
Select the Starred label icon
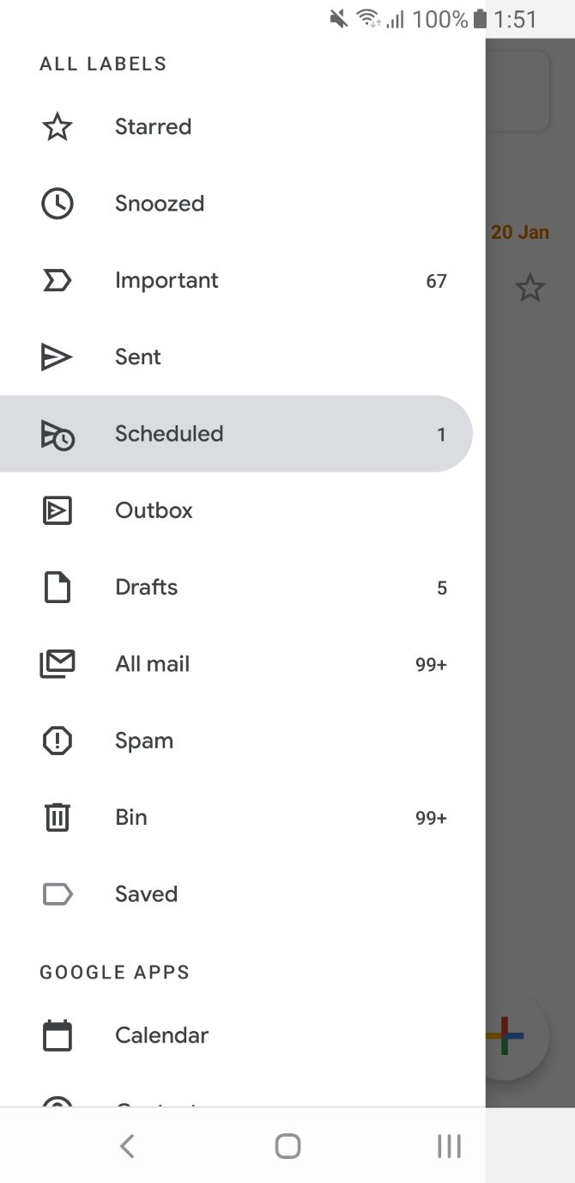[57, 126]
